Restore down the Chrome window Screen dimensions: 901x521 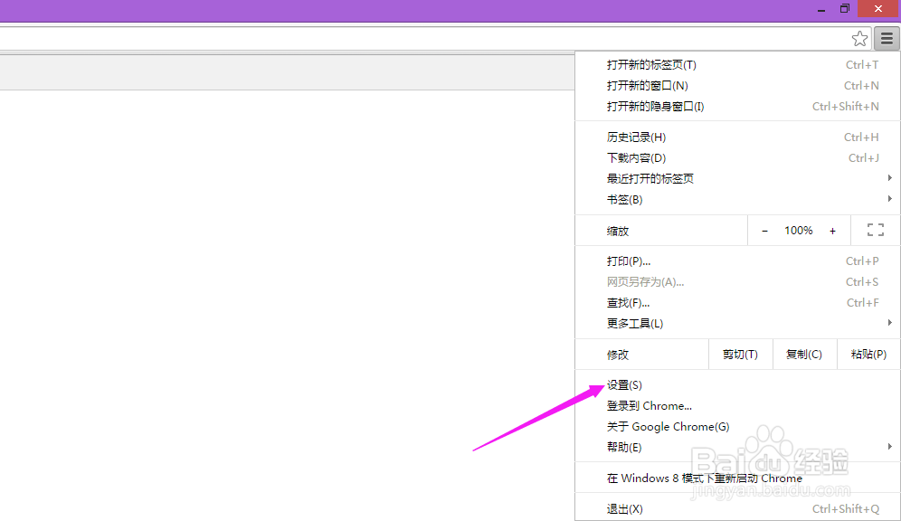[x=845, y=9]
